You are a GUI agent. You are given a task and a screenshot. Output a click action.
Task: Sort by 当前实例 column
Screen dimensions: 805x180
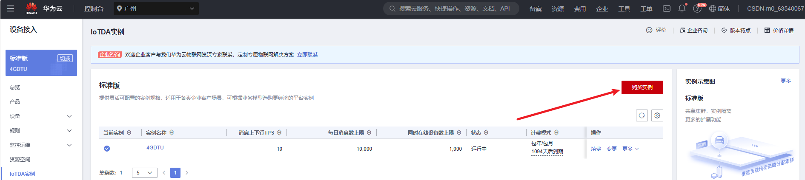click(129, 133)
